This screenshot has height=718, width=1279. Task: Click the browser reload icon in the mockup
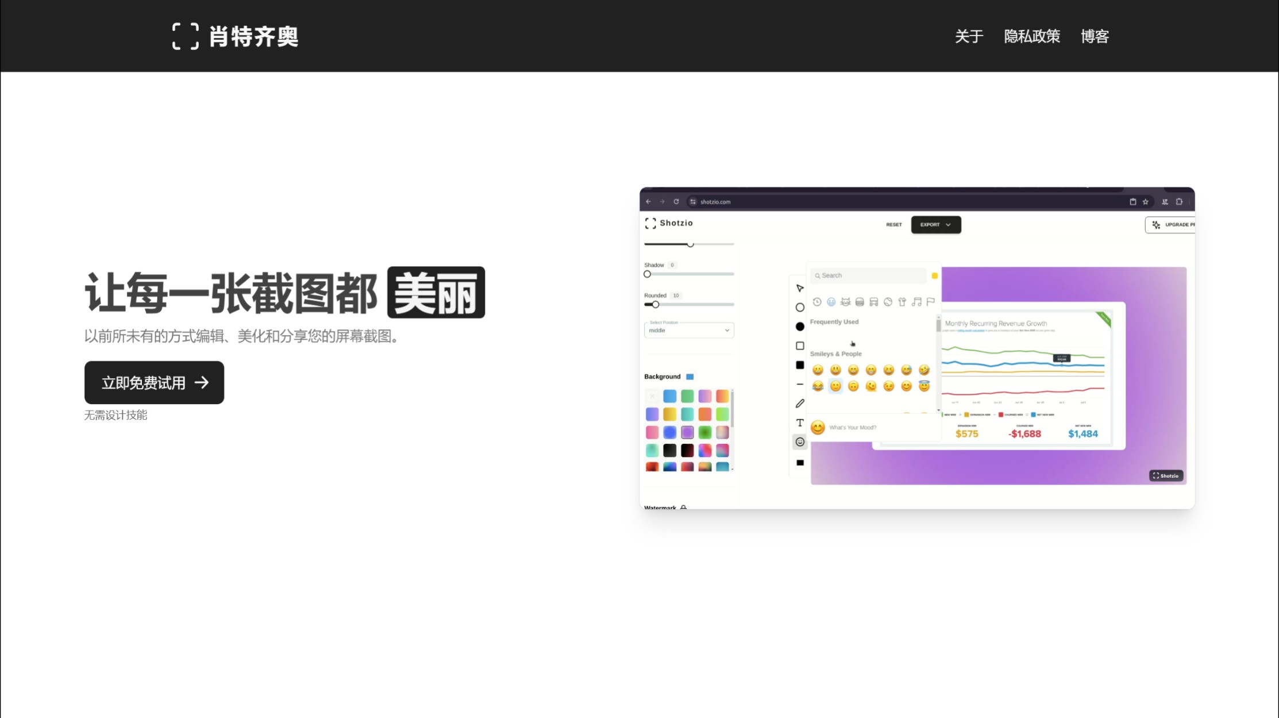[x=676, y=202]
